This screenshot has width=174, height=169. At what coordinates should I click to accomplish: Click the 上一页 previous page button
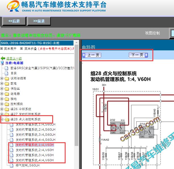pos(92,55)
